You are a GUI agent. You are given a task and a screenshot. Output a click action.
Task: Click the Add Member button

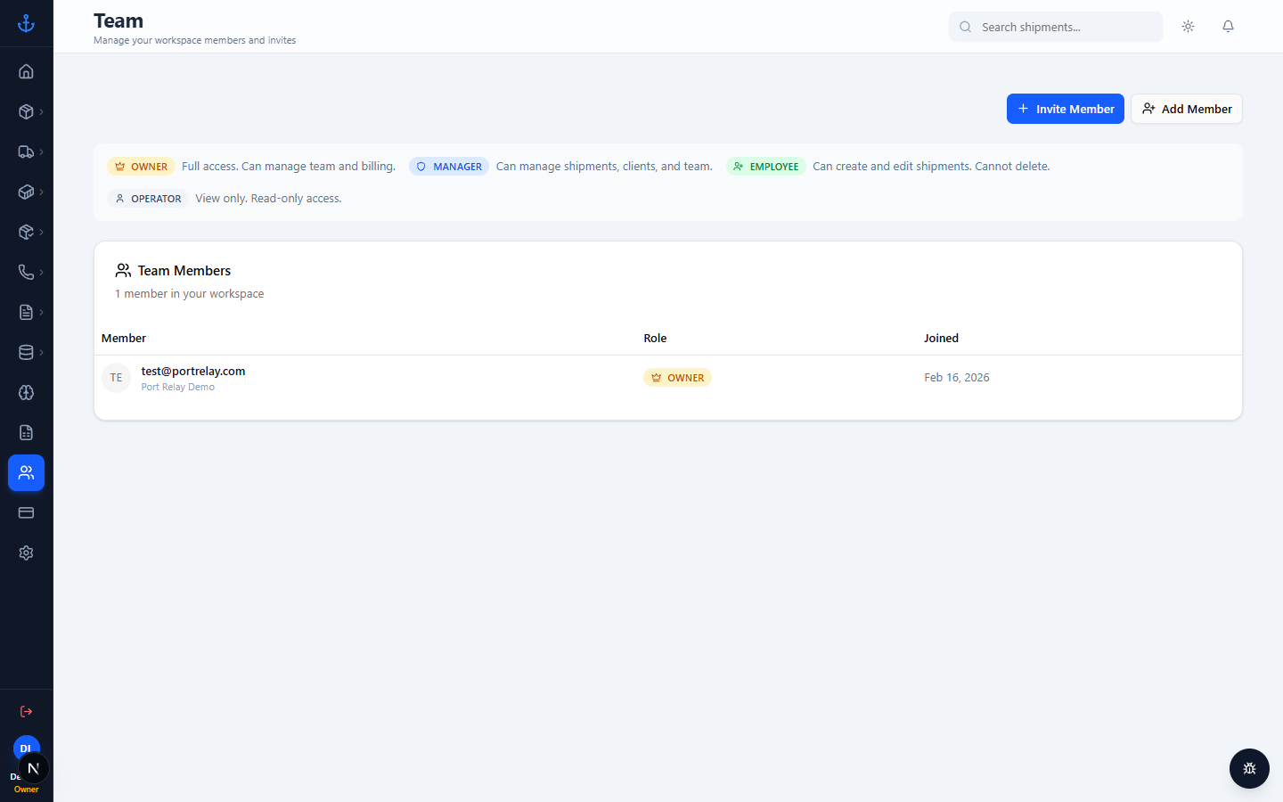(1187, 109)
